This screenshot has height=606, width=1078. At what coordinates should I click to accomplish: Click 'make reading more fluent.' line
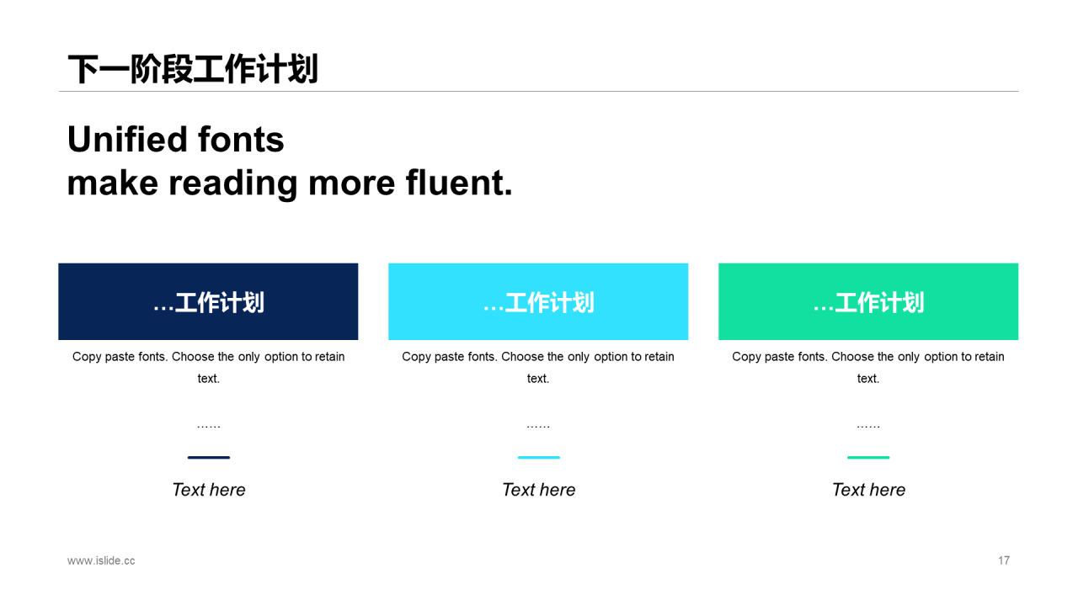coord(290,183)
